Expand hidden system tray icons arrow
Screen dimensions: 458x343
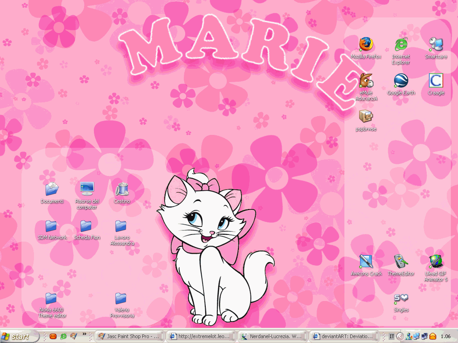[400, 336]
